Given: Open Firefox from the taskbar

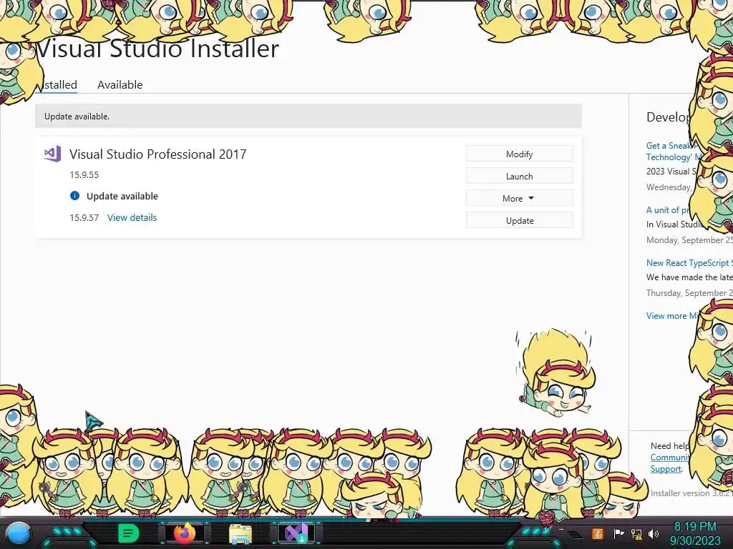Looking at the screenshot, I should (x=184, y=533).
